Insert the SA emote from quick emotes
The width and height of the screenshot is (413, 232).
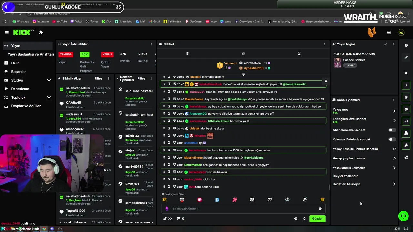165,200
